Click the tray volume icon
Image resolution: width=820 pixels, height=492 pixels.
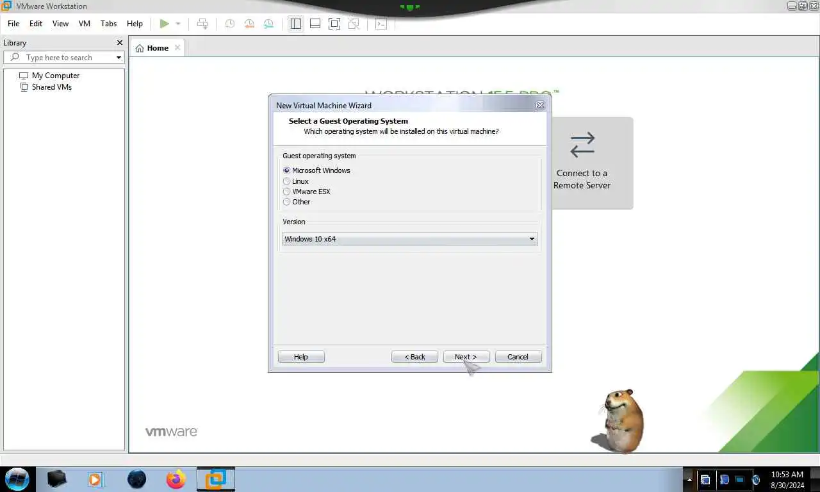(755, 479)
